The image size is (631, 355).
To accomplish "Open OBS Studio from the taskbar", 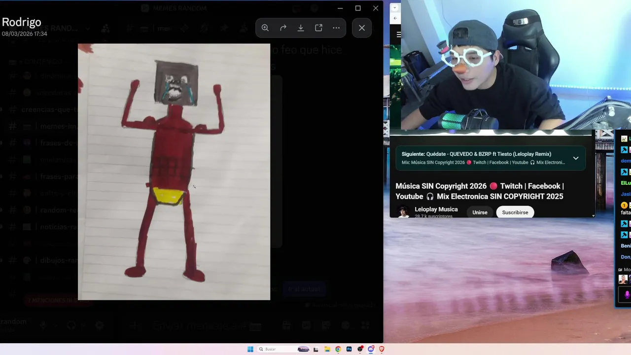I will [360, 349].
